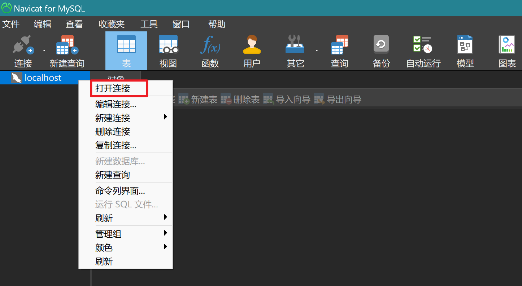Open the 收藏夹 menu

(x=112, y=24)
